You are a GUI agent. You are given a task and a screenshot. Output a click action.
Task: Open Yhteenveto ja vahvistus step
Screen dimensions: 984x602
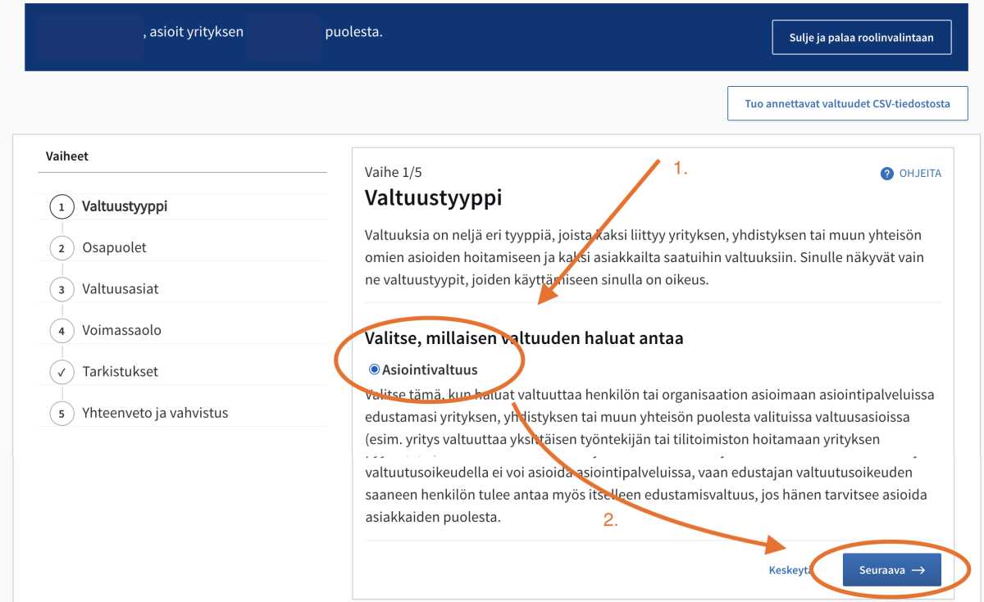[x=155, y=413]
